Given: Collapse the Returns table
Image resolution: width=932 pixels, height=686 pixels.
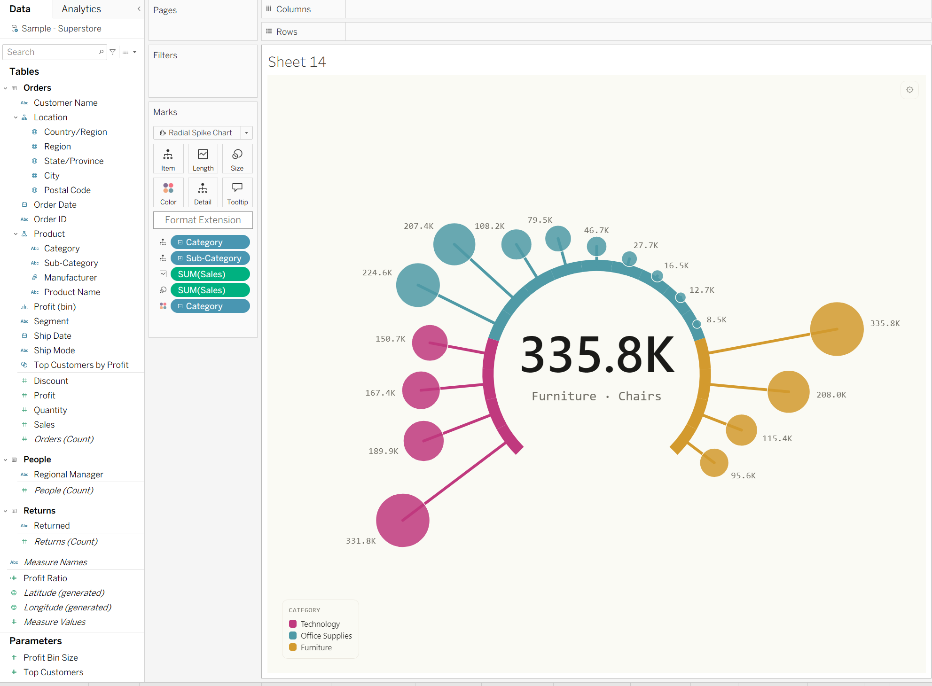Looking at the screenshot, I should (x=6, y=511).
